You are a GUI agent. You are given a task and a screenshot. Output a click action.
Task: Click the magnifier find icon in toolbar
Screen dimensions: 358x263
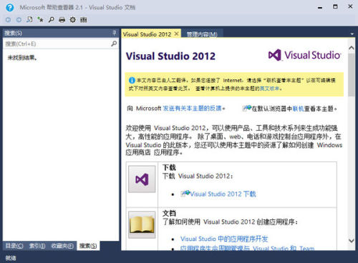click(x=51, y=19)
